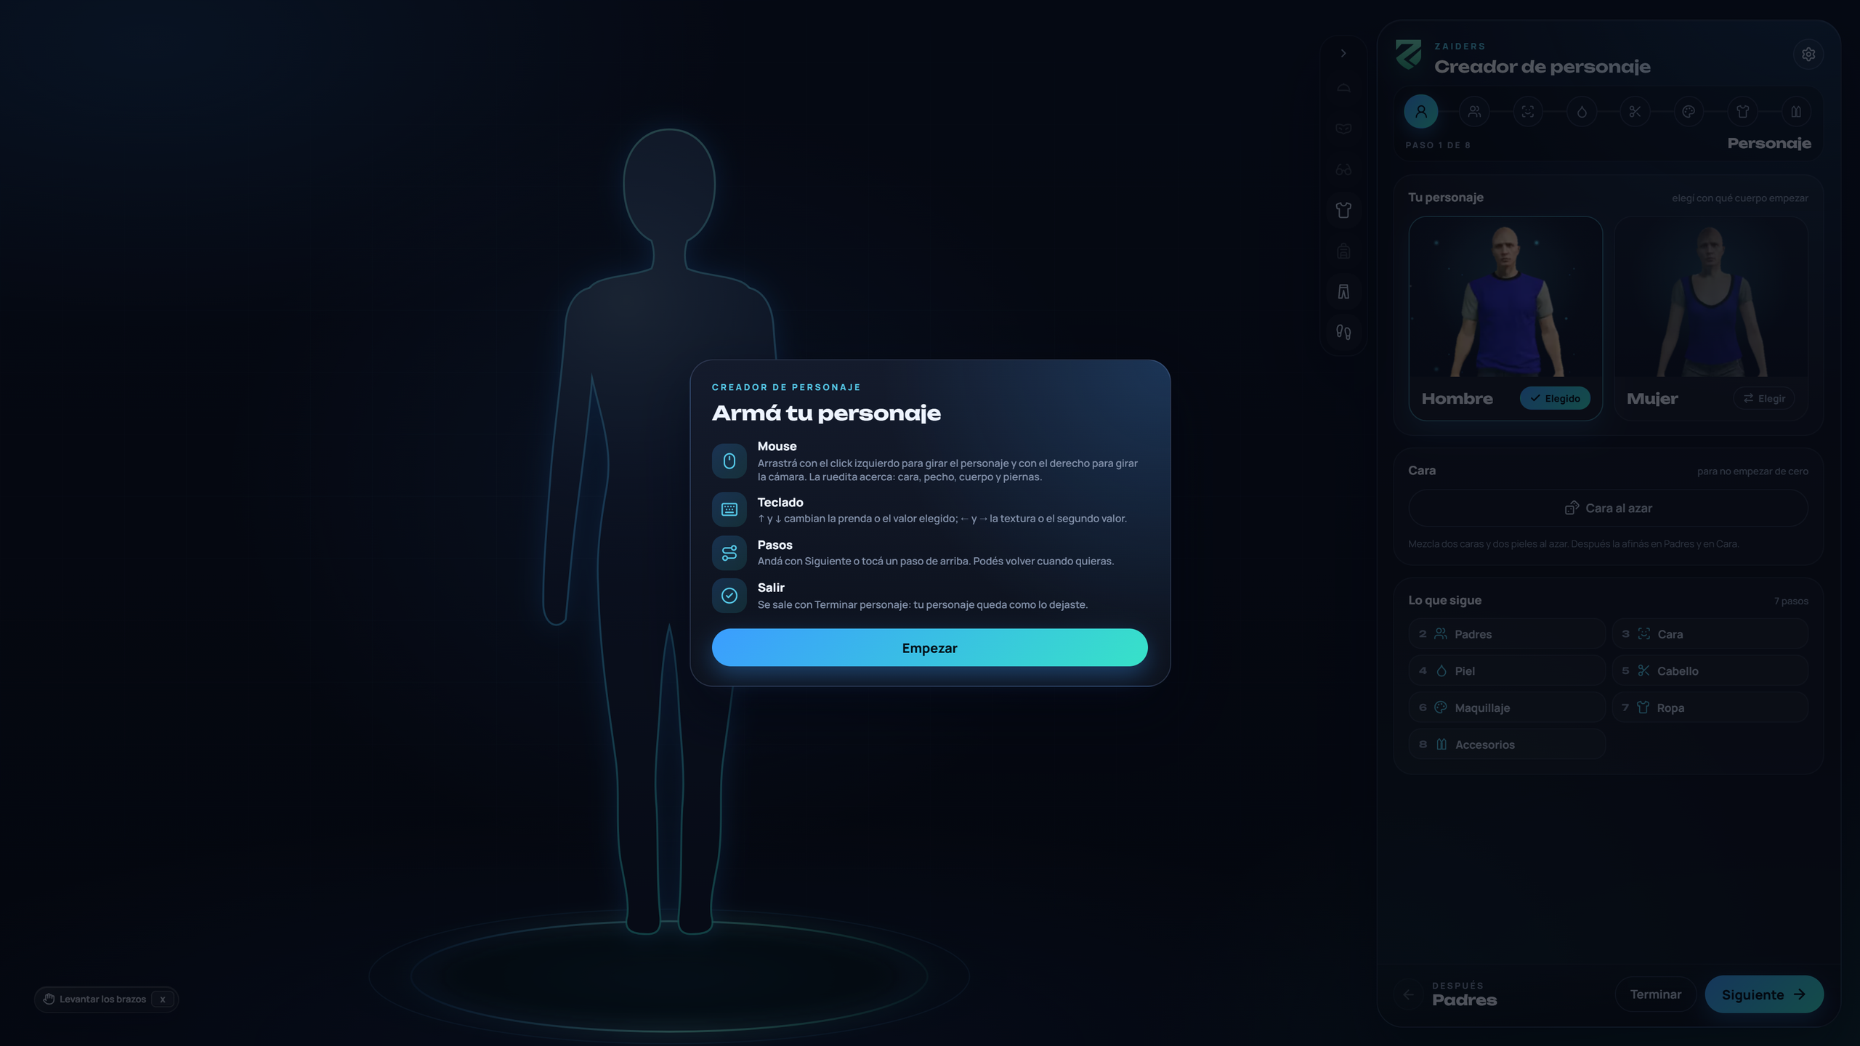Jump to the scissors hair step circle

pos(1635,112)
